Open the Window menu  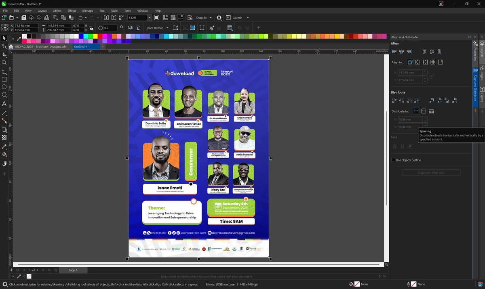click(x=143, y=10)
